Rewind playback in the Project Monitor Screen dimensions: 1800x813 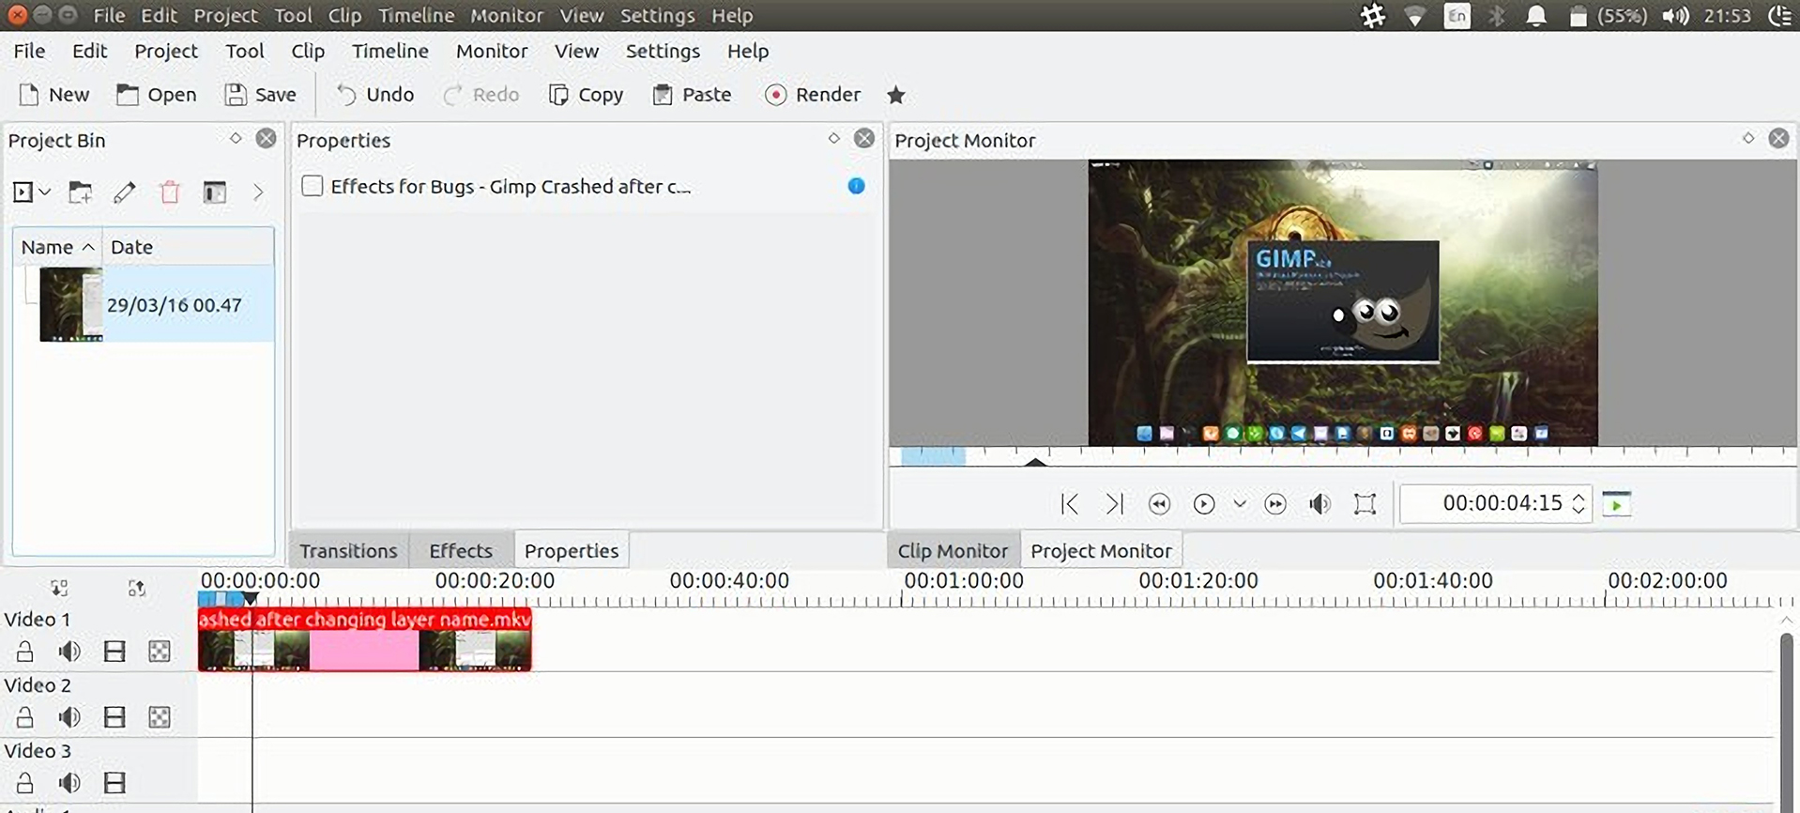click(1159, 504)
